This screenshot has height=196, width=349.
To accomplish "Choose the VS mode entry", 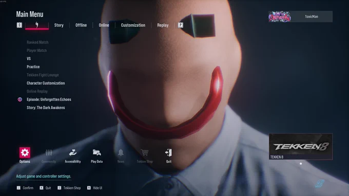I will (29, 59).
